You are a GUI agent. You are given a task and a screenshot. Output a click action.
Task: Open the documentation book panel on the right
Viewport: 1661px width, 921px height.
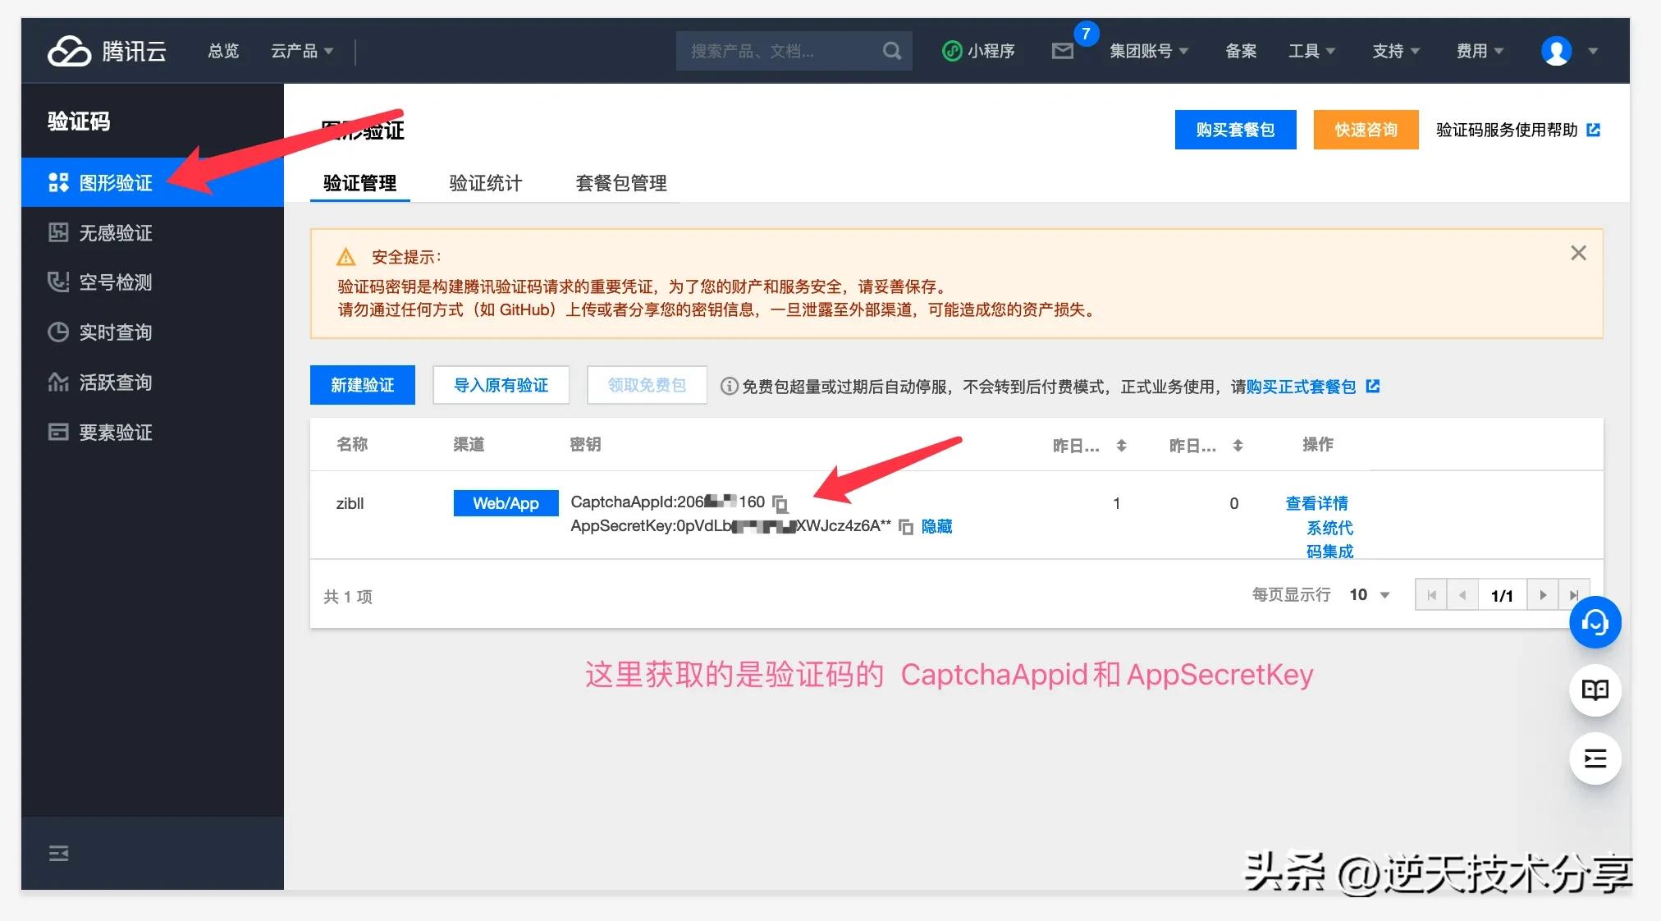[x=1595, y=690]
